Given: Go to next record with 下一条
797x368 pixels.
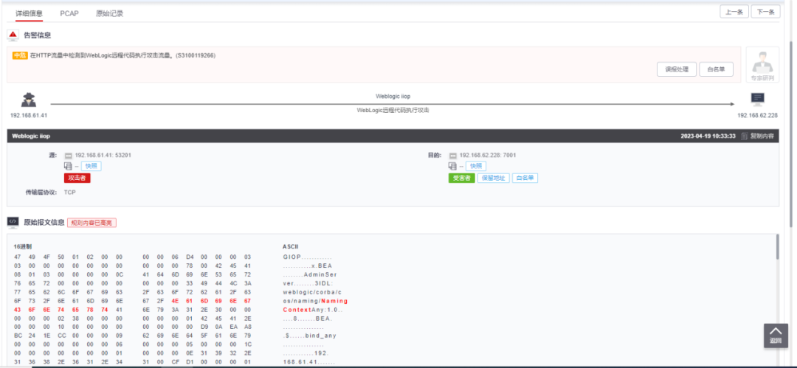Looking at the screenshot, I should click(765, 12).
